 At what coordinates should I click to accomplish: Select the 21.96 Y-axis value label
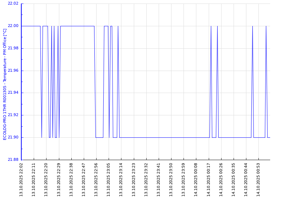point(13,71)
